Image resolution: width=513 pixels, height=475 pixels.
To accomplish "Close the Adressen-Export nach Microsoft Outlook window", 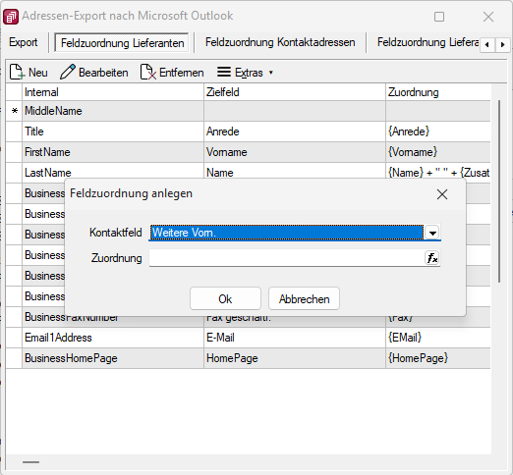I will [x=488, y=17].
